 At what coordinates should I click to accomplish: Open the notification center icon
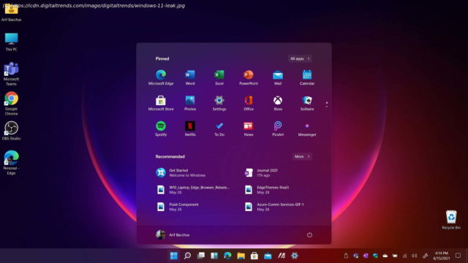(x=458, y=256)
